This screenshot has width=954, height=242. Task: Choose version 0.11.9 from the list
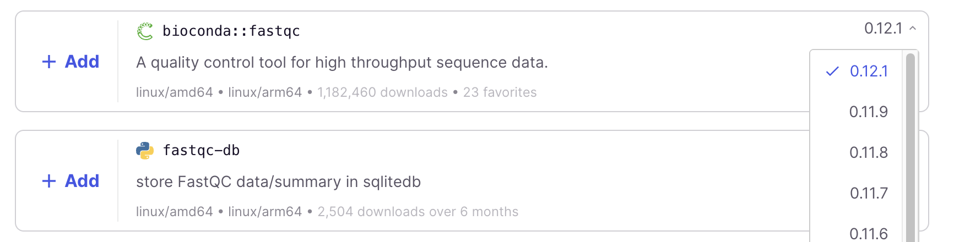coord(869,112)
